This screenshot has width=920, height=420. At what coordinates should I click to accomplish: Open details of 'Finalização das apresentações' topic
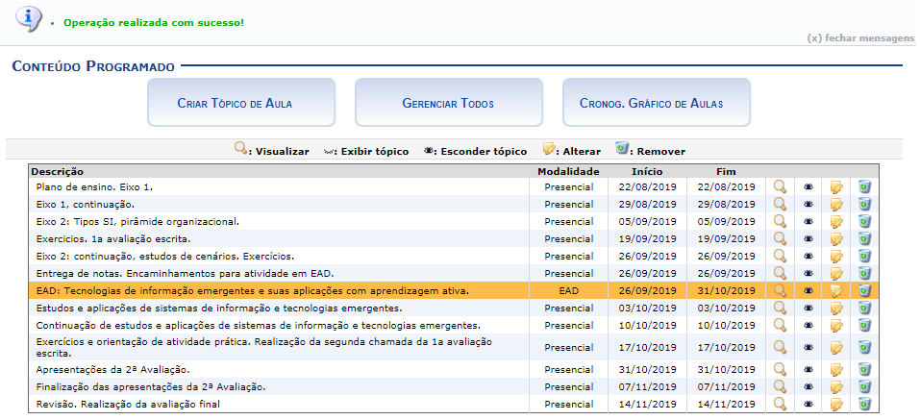(x=780, y=387)
